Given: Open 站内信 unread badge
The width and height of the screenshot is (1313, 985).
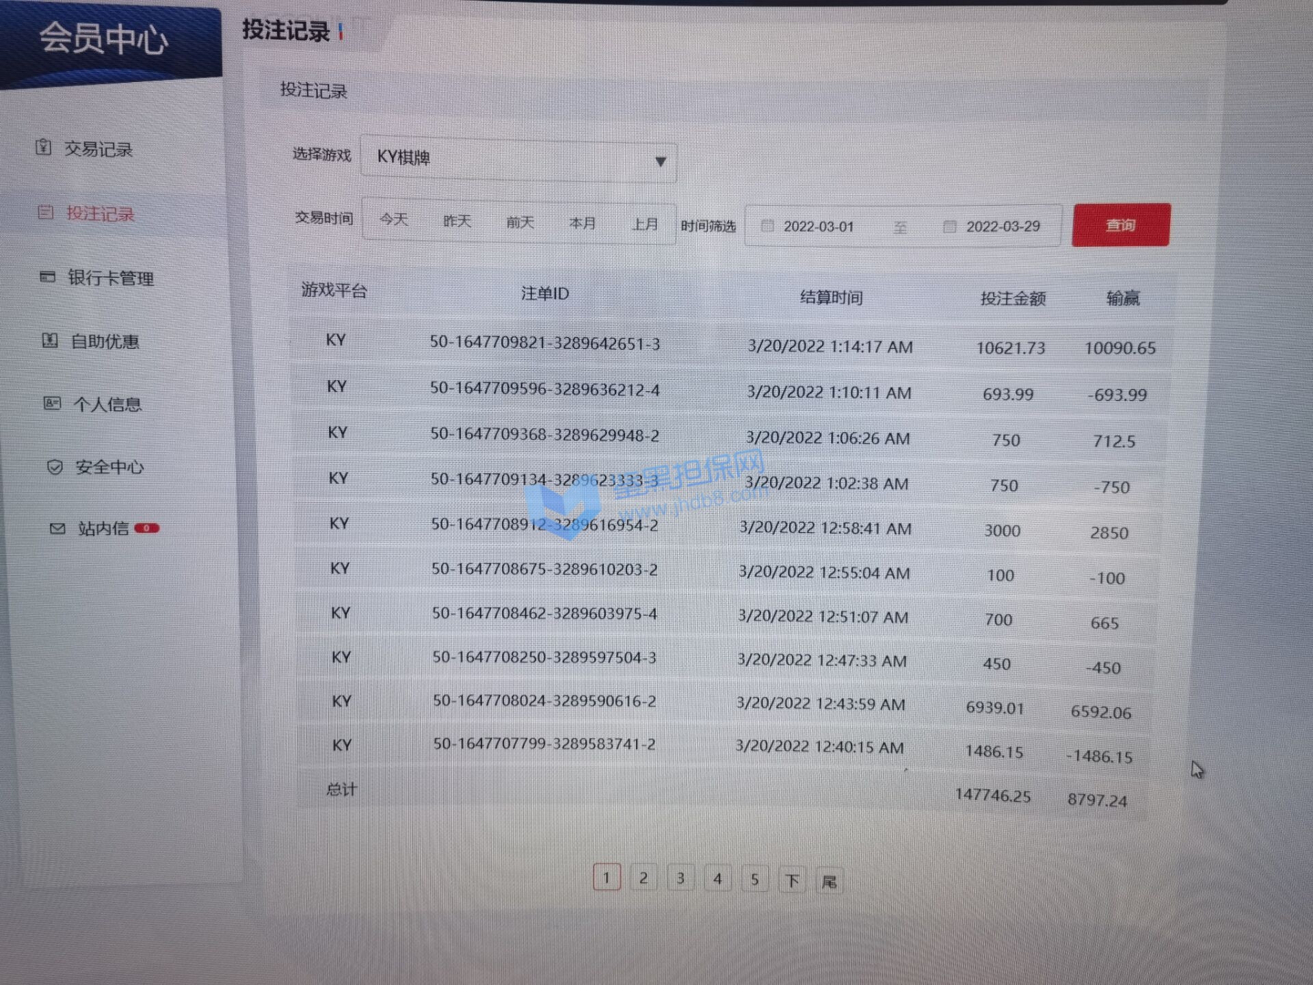Looking at the screenshot, I should [146, 528].
